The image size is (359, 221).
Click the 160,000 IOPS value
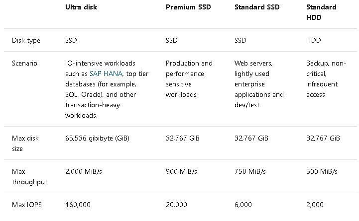pyautogui.click(x=78, y=205)
